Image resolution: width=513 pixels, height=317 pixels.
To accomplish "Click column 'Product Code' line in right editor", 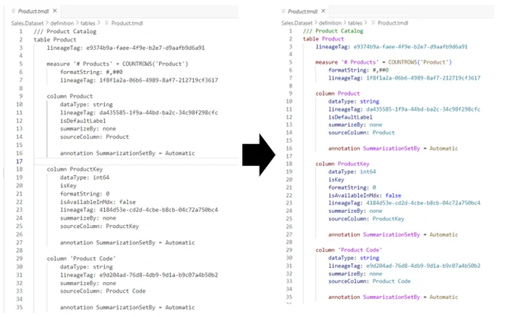I will tap(349, 250).
